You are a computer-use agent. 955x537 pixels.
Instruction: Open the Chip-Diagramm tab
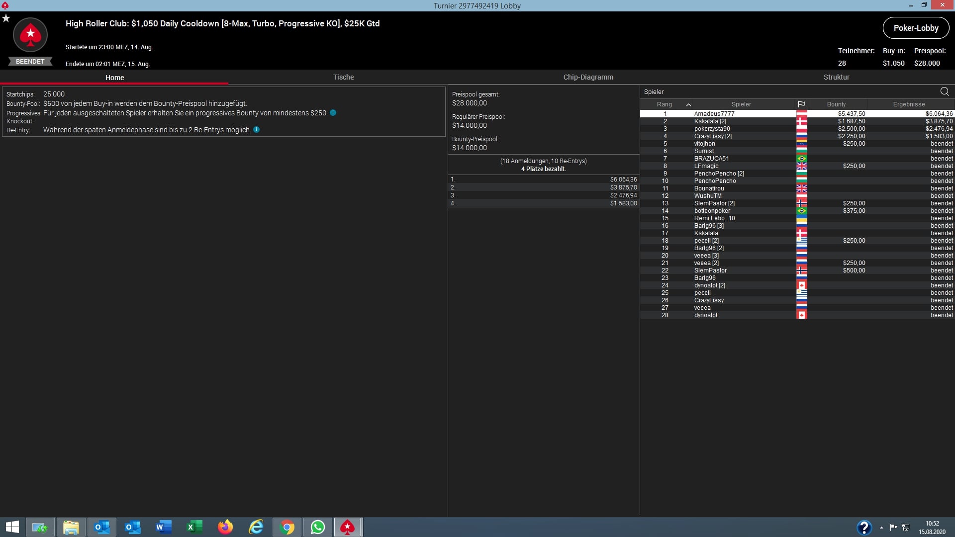coord(588,77)
